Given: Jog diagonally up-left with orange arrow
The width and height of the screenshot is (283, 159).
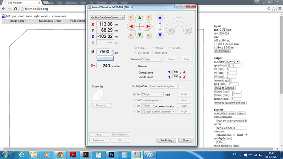Looking at the screenshot, I should (131, 17).
